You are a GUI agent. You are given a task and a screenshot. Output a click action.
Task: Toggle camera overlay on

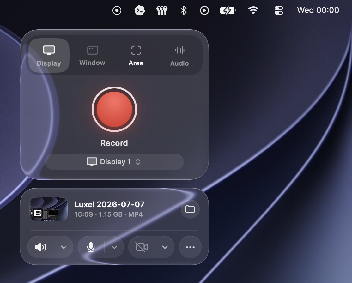[x=142, y=247]
